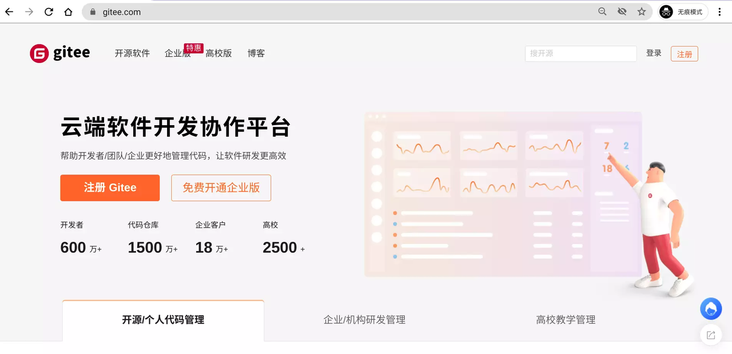
Task: Open the 开源软件 menu item
Action: [132, 53]
